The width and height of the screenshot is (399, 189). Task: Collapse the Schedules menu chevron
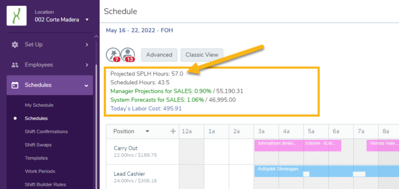tap(87, 85)
